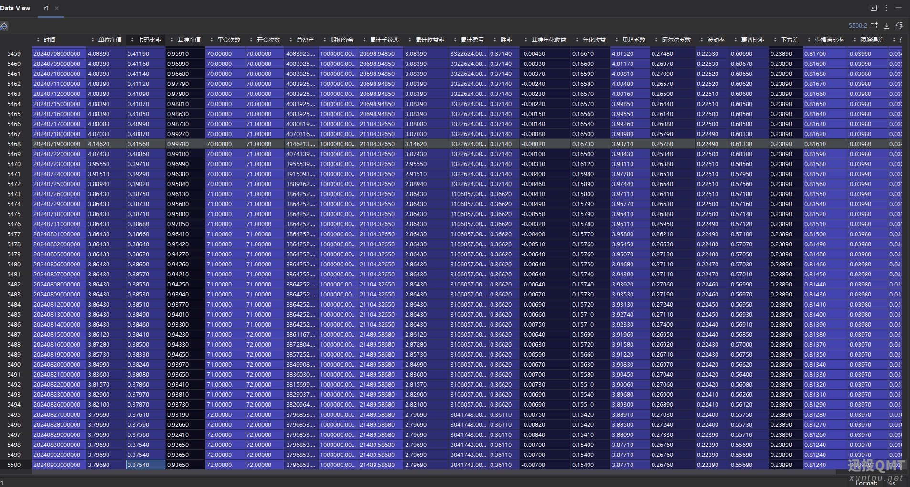Open table in new window icon
This screenshot has height=487, width=910.
pos(874,26)
